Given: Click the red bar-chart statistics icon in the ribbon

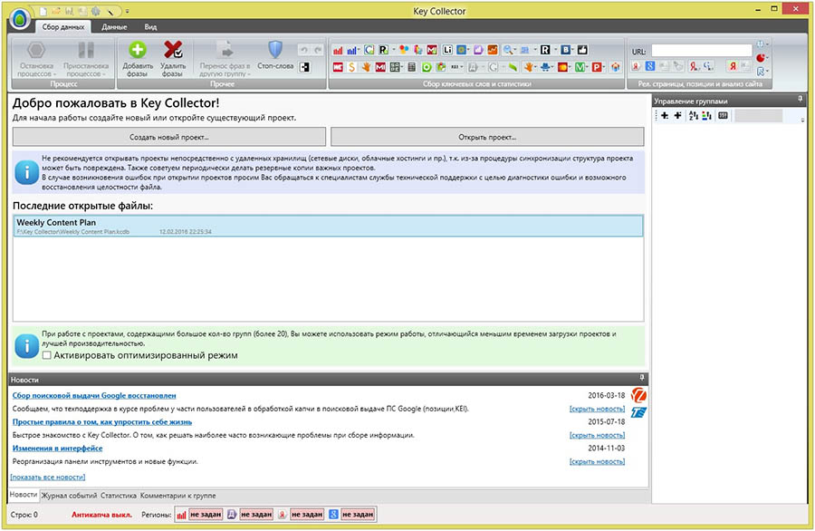Looking at the screenshot, I should click(338, 50).
